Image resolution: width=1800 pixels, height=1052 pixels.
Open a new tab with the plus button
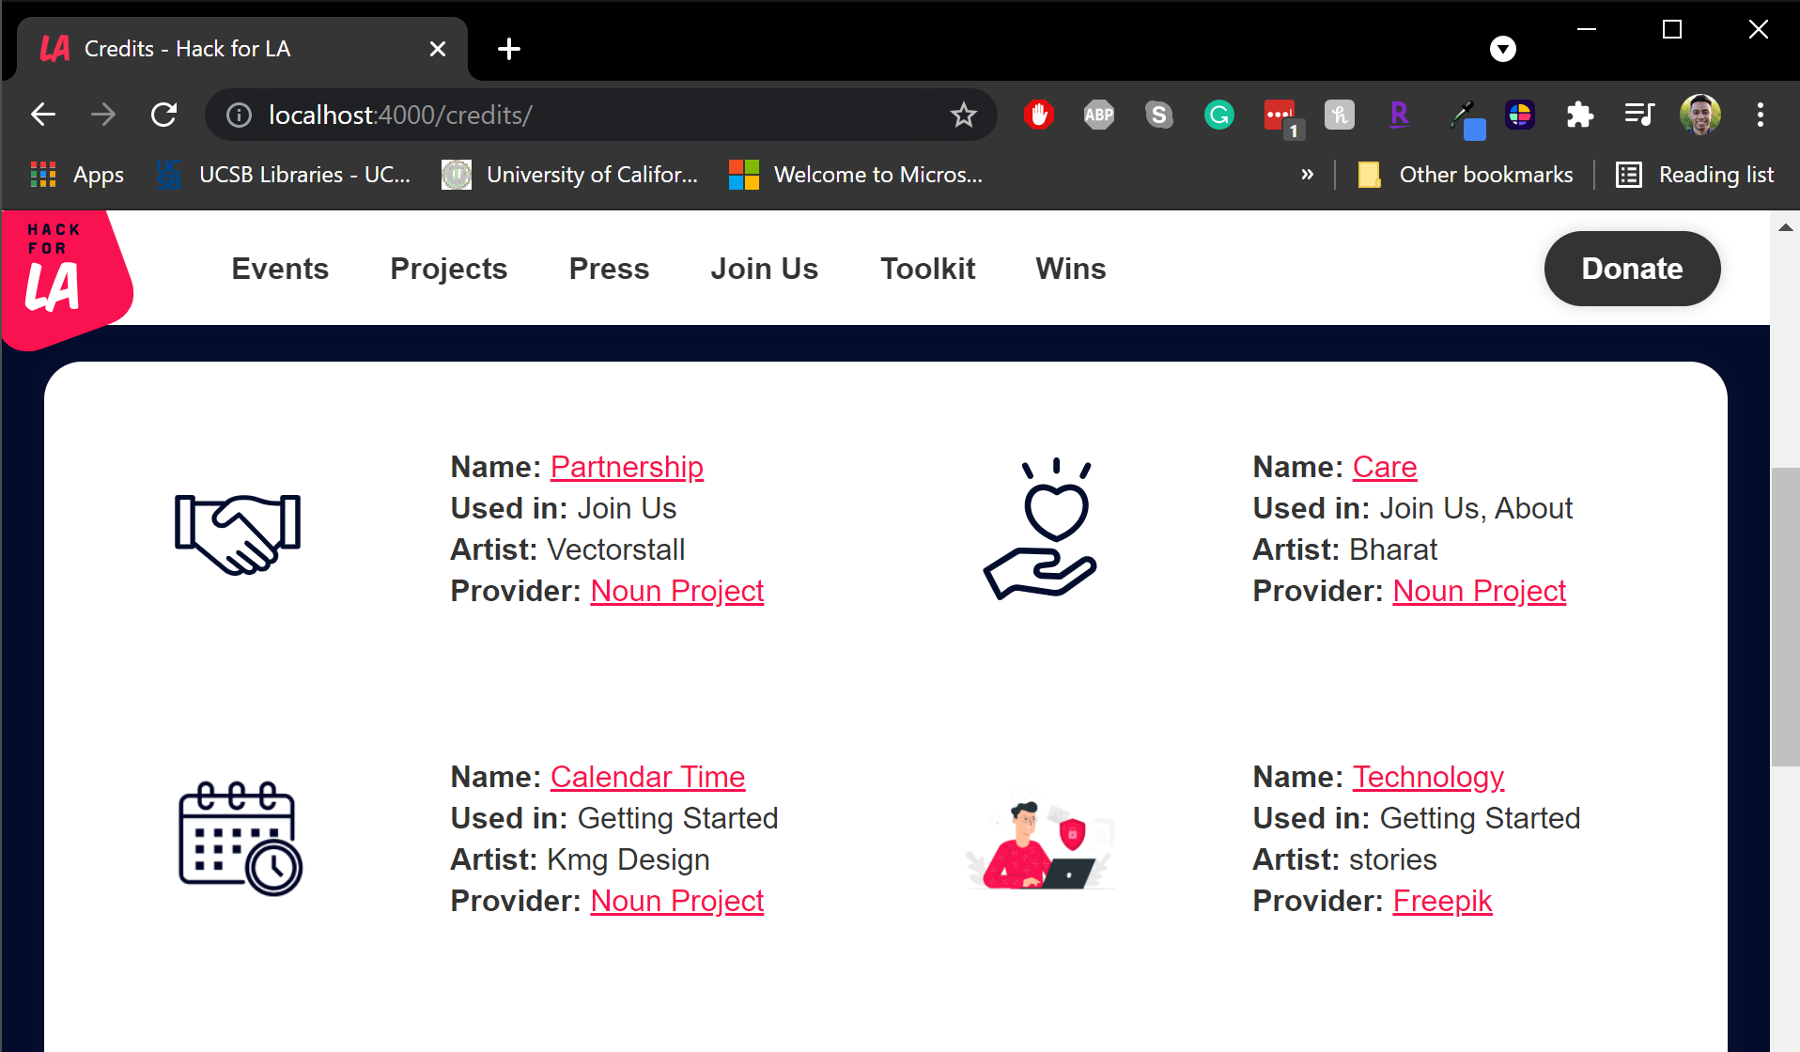508,49
